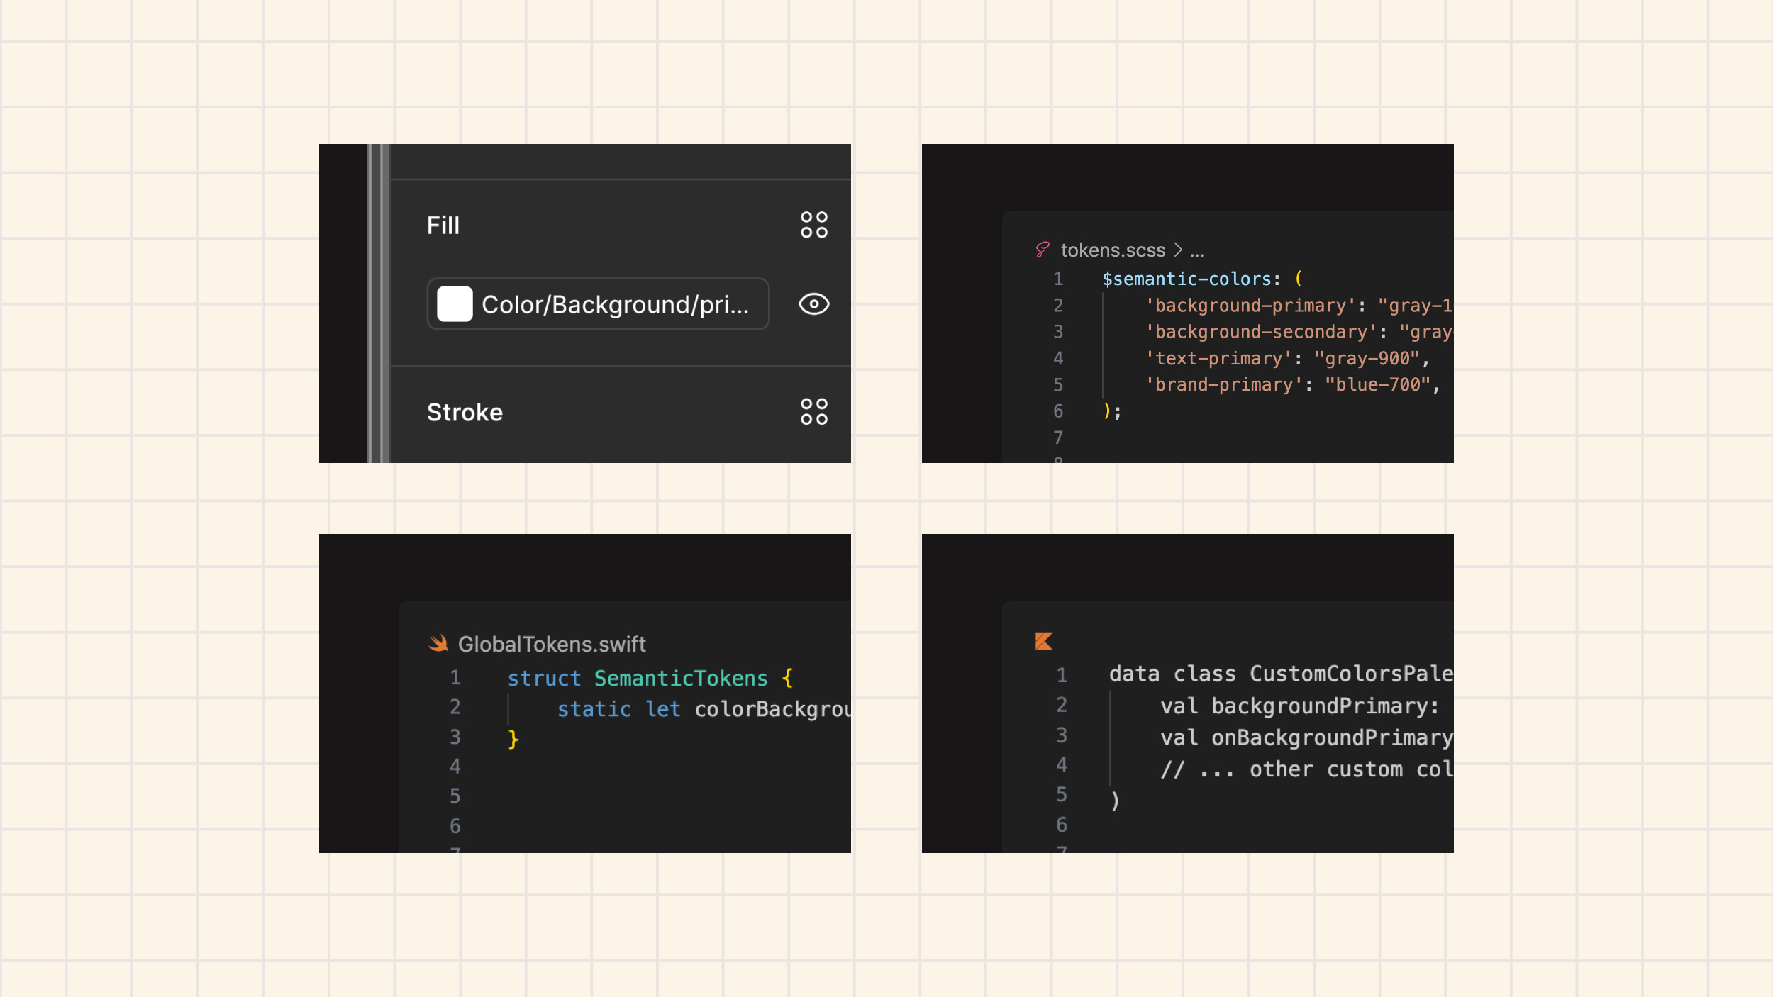This screenshot has width=1773, height=997.
Task: Click the SemanticTokens struct name
Action: [680, 679]
